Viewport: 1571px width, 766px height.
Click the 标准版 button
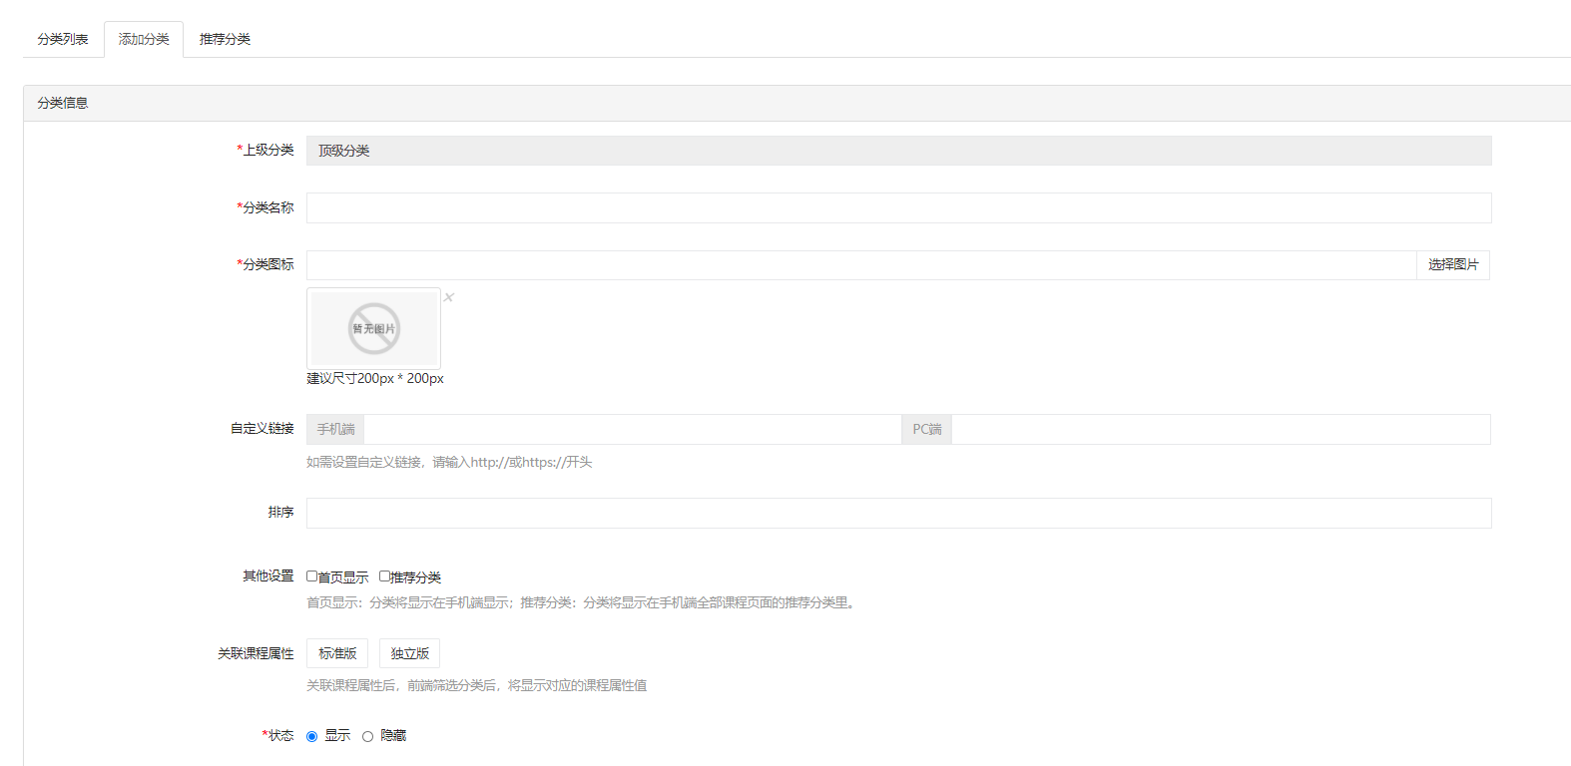tap(337, 653)
